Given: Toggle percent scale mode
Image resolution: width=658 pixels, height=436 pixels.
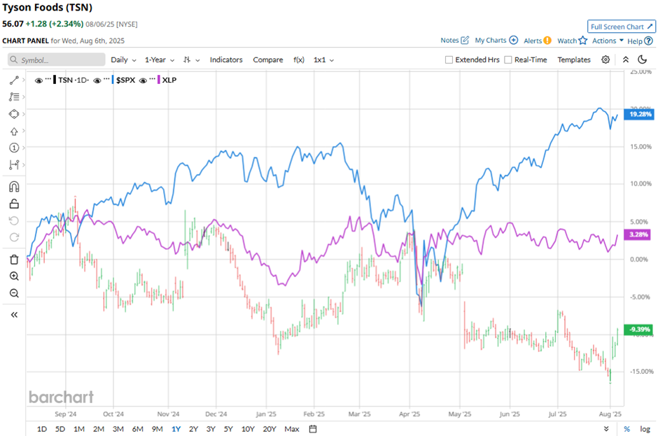Looking at the screenshot, I should 627,429.
